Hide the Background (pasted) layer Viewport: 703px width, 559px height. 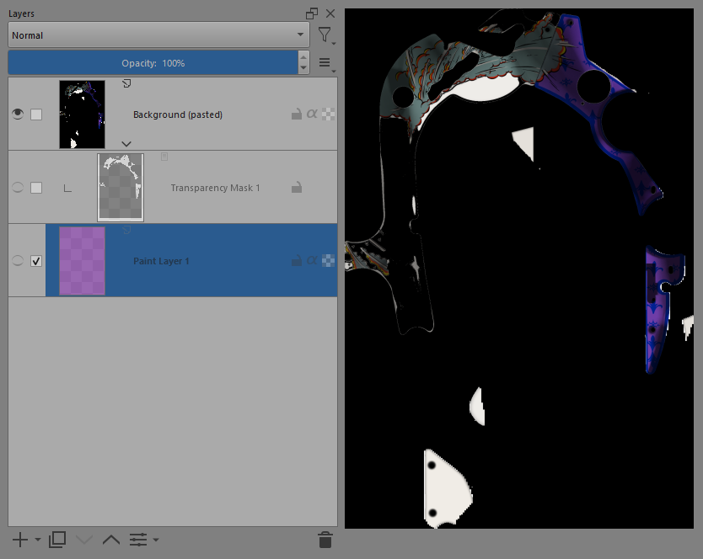[18, 114]
